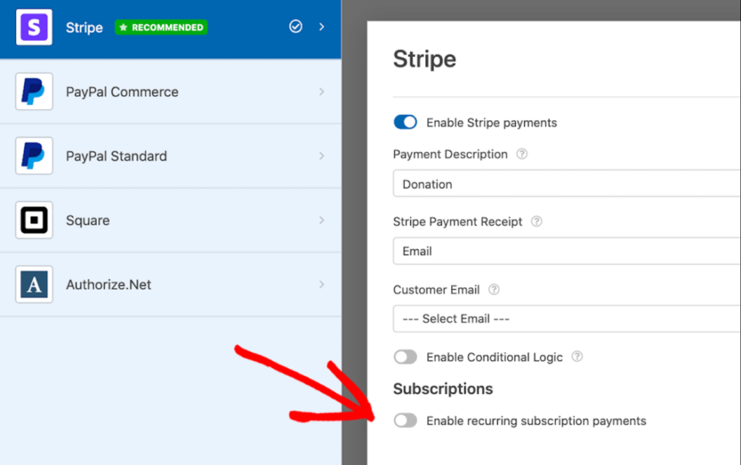
Task: Enable Conditional Logic toggle
Action: [x=405, y=357]
